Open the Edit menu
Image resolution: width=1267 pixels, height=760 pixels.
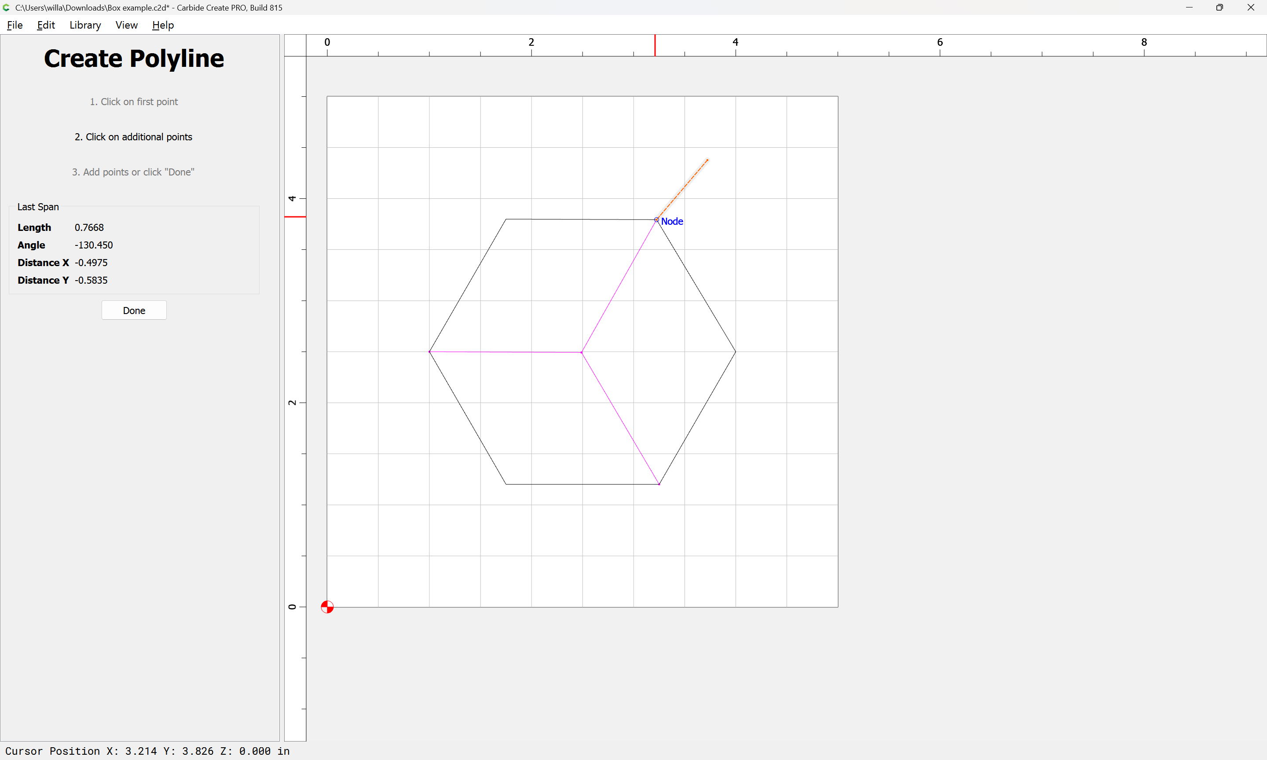(x=46, y=25)
